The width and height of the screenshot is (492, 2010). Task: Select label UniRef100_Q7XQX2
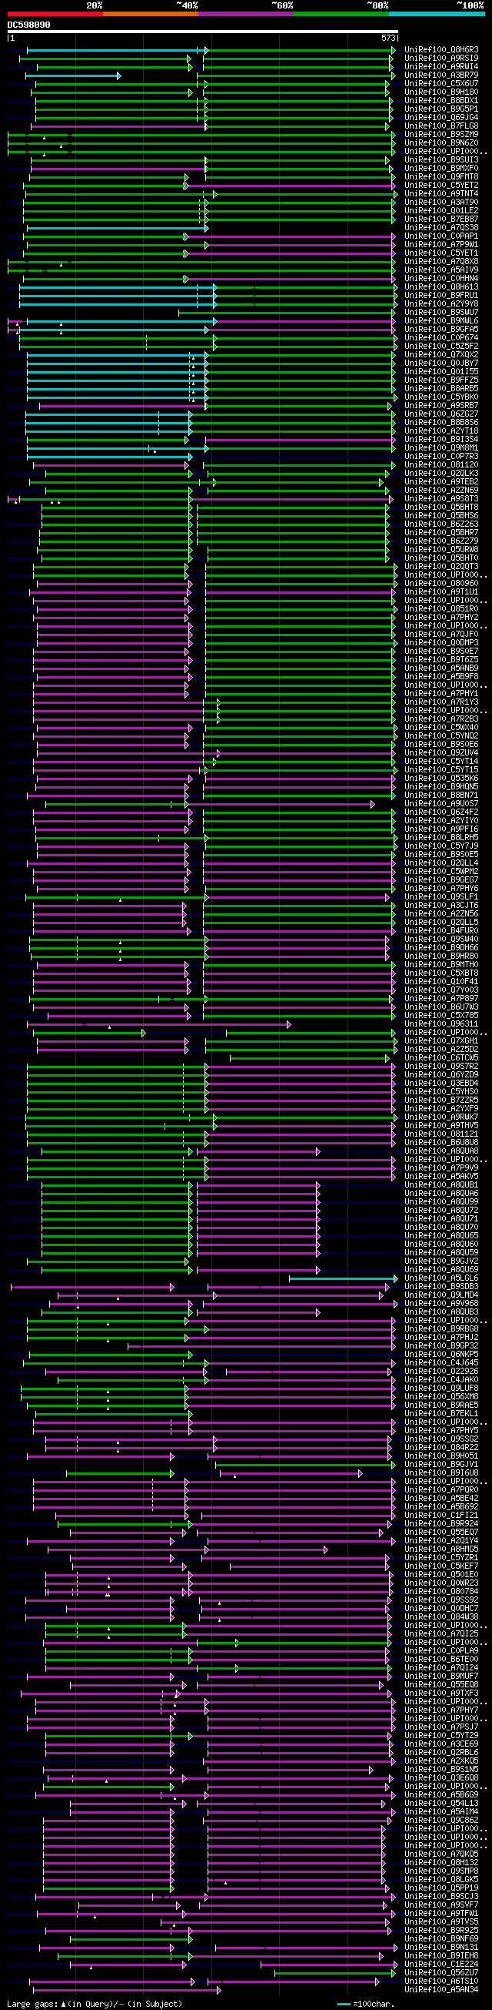click(441, 355)
